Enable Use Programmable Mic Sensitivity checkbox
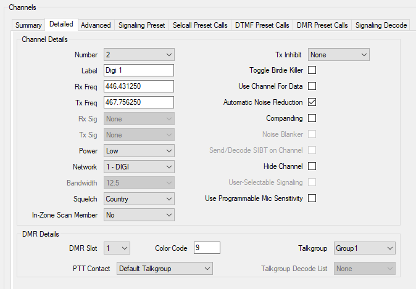This screenshot has height=289, width=416. [x=312, y=198]
